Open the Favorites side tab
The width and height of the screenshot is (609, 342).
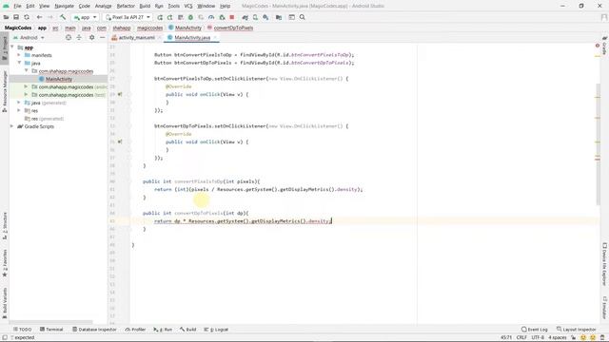point(5,263)
